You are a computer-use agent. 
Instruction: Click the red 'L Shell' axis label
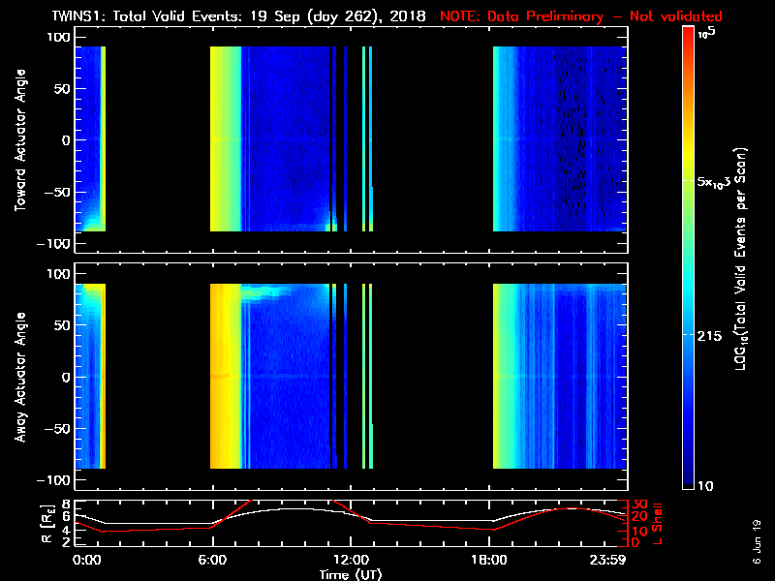[x=657, y=524]
